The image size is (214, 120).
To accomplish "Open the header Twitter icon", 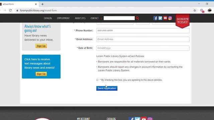I will coord(160,18).
